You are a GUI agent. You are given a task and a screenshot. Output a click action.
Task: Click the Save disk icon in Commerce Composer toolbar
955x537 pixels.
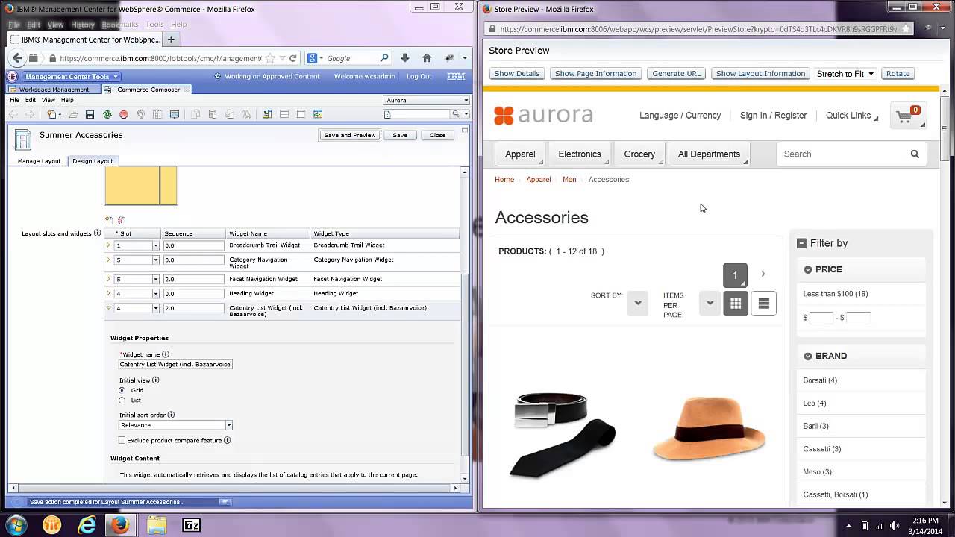[90, 114]
